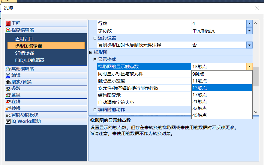Collapse the 显示格式 section
This screenshot has width=264, height=165.
[95, 59]
